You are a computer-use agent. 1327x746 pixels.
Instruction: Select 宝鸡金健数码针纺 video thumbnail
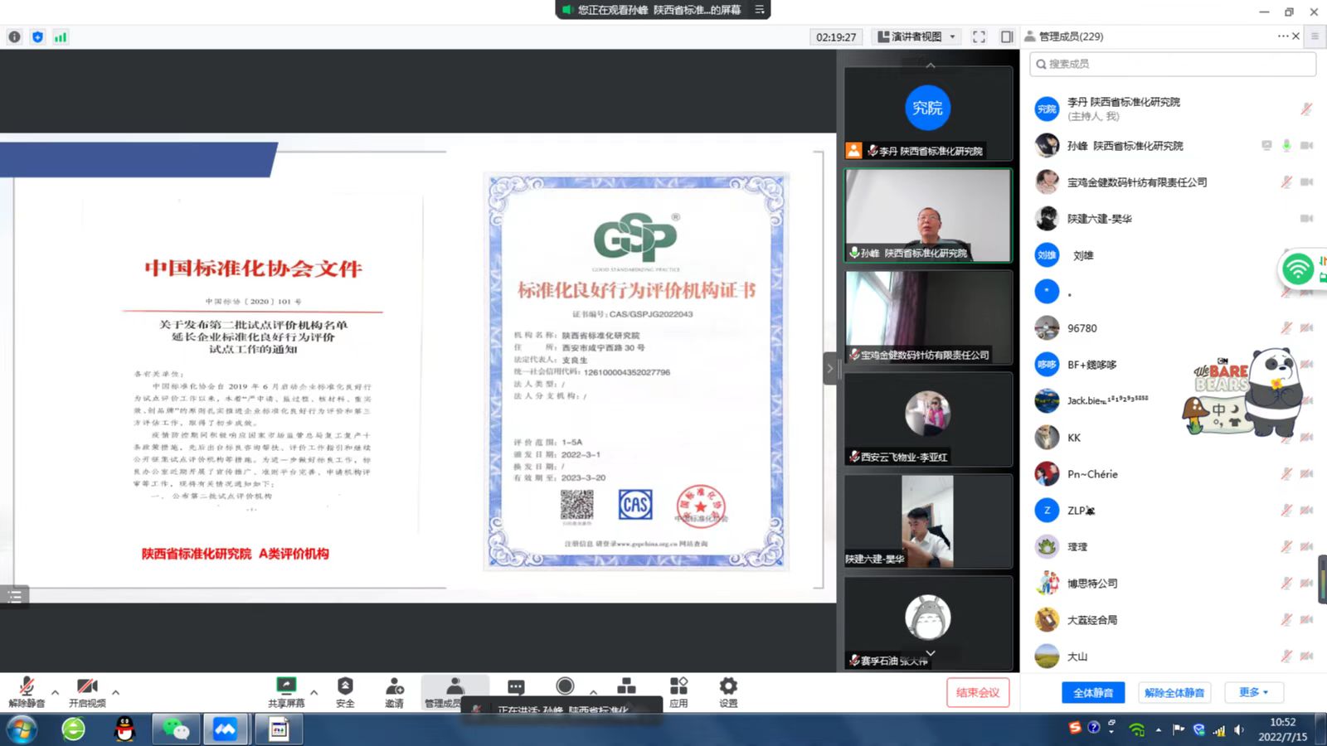click(928, 317)
